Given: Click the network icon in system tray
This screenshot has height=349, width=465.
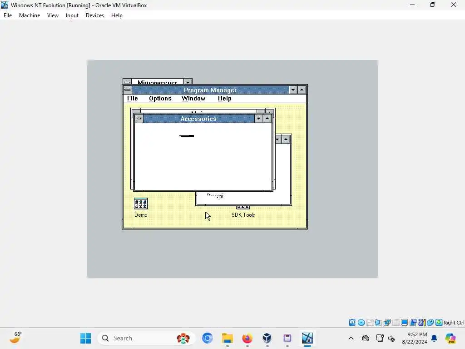Looking at the screenshot, I should (380, 338).
